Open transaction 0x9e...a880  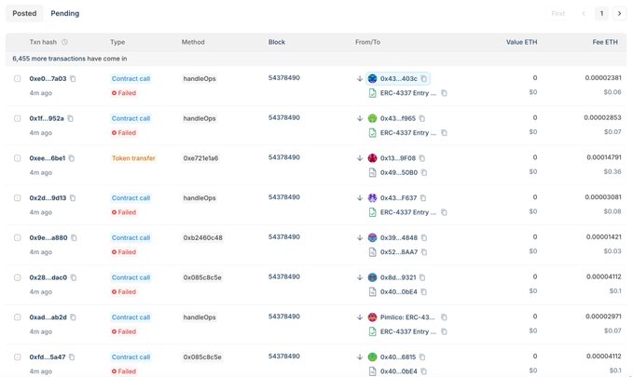tap(48, 238)
